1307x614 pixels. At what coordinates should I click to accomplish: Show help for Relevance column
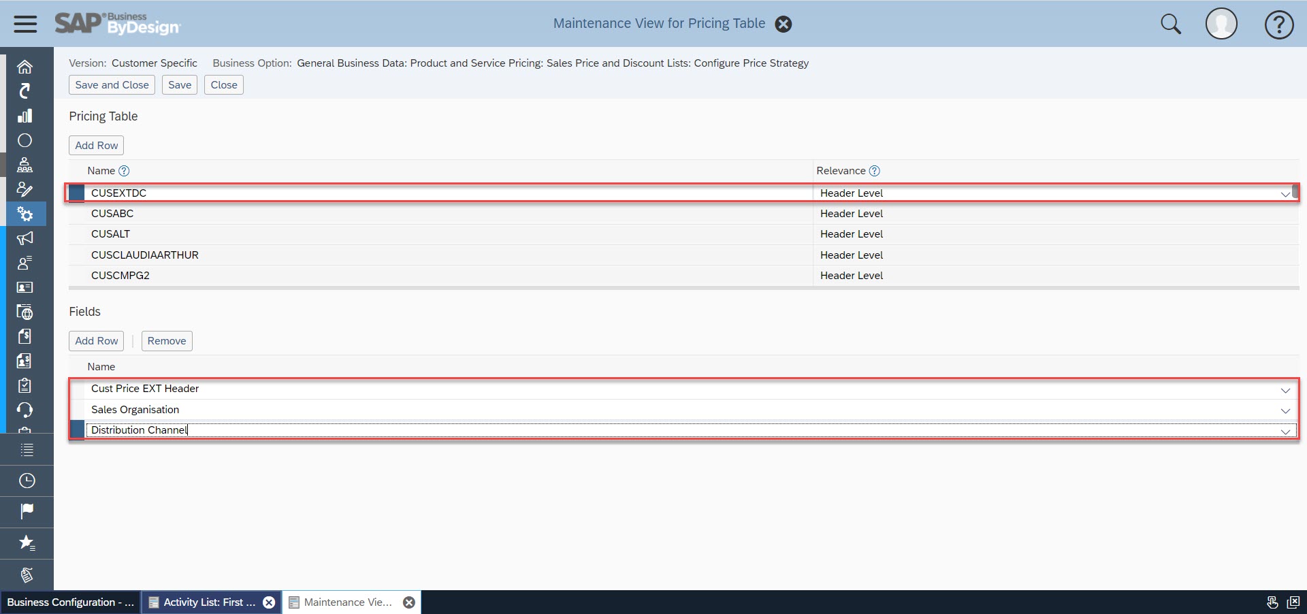875,171
